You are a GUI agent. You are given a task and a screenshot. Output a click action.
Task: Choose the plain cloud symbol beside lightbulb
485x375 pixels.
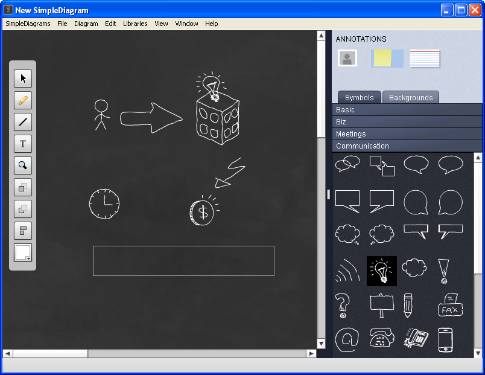point(414,268)
